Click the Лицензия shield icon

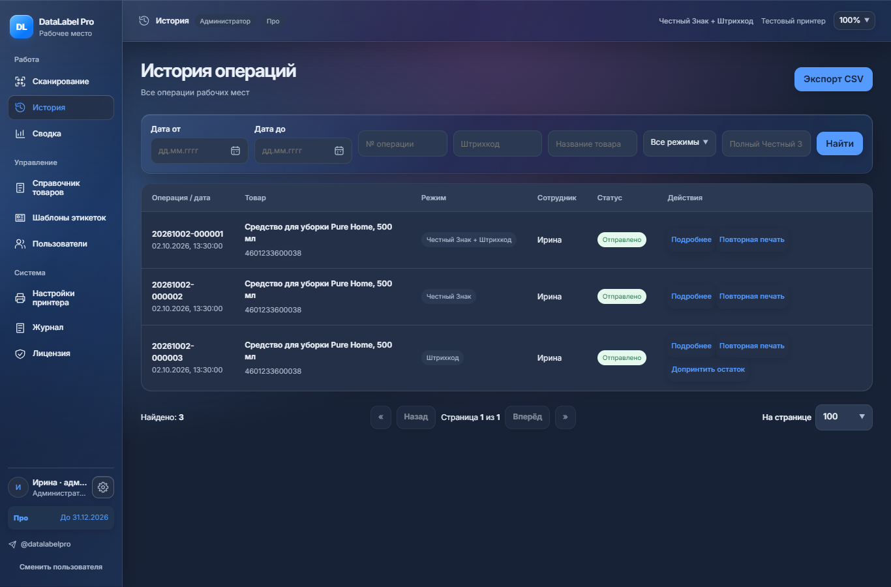(x=20, y=354)
